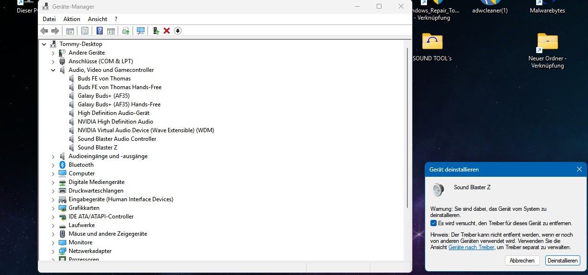Click the blue Help question mark icon
The image size is (588, 275).
click(99, 31)
